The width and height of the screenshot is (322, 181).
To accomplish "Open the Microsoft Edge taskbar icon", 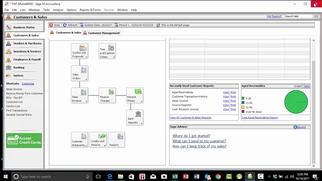I will coord(110,177).
